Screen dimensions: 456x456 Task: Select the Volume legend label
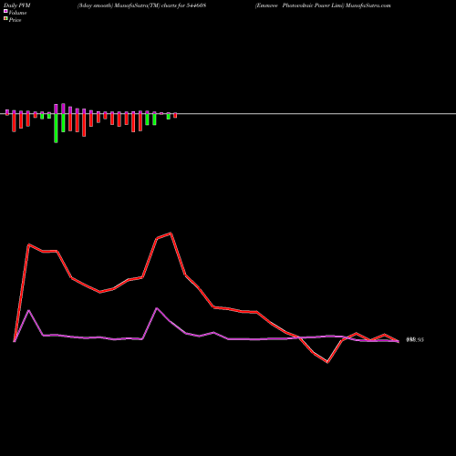[17, 13]
